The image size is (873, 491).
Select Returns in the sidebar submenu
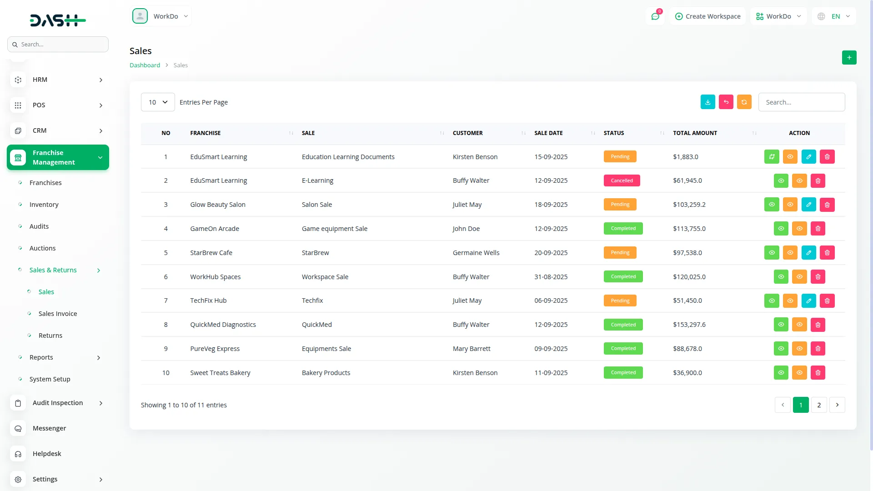tap(50, 336)
